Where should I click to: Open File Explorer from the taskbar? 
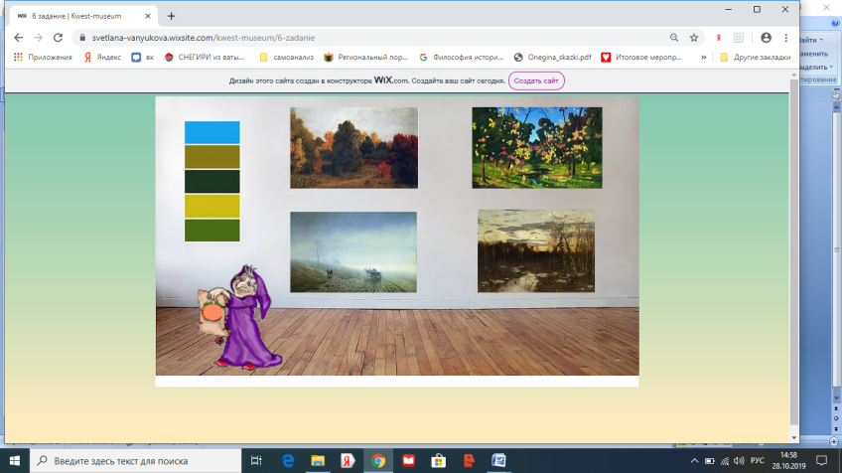pyautogui.click(x=318, y=461)
